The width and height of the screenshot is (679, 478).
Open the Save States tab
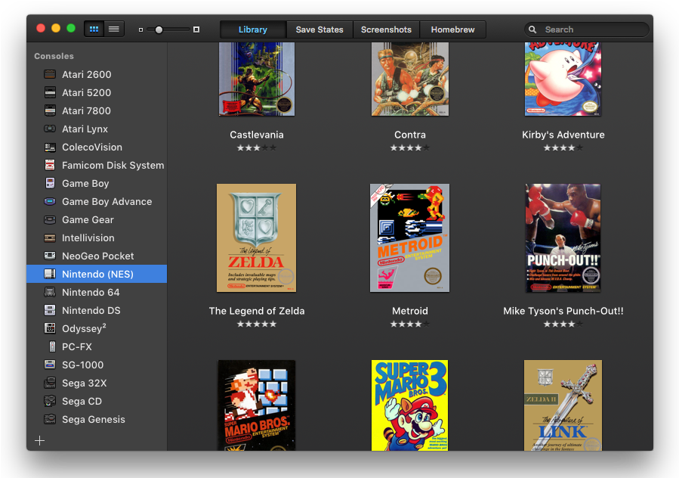pyautogui.click(x=319, y=29)
